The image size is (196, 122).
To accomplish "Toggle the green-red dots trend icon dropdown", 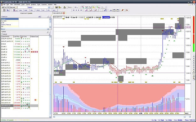I will pos(98,7).
